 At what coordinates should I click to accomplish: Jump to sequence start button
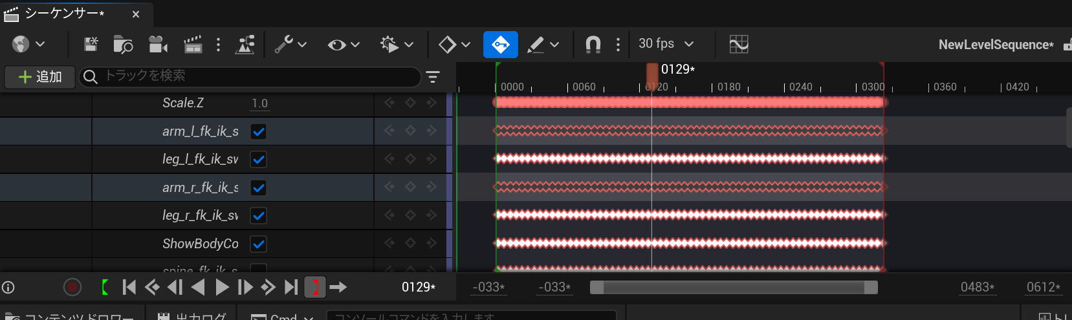(129, 287)
